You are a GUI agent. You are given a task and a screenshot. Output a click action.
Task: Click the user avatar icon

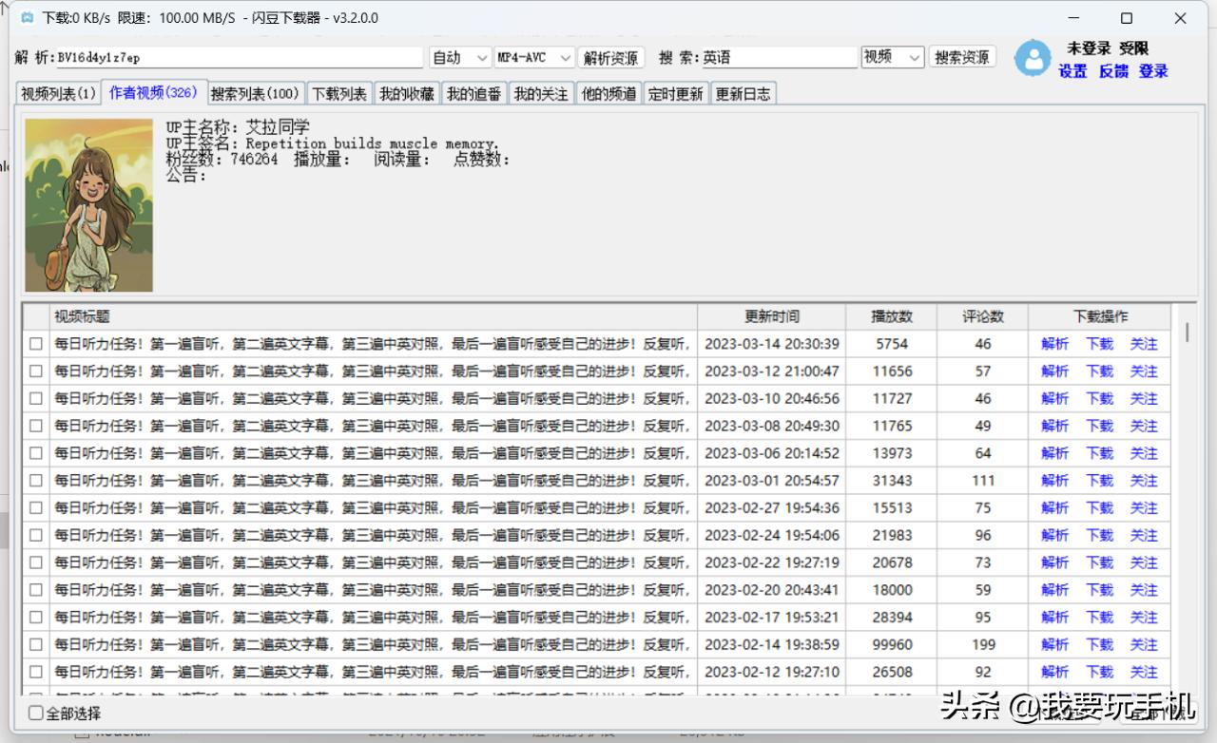coord(1033,57)
